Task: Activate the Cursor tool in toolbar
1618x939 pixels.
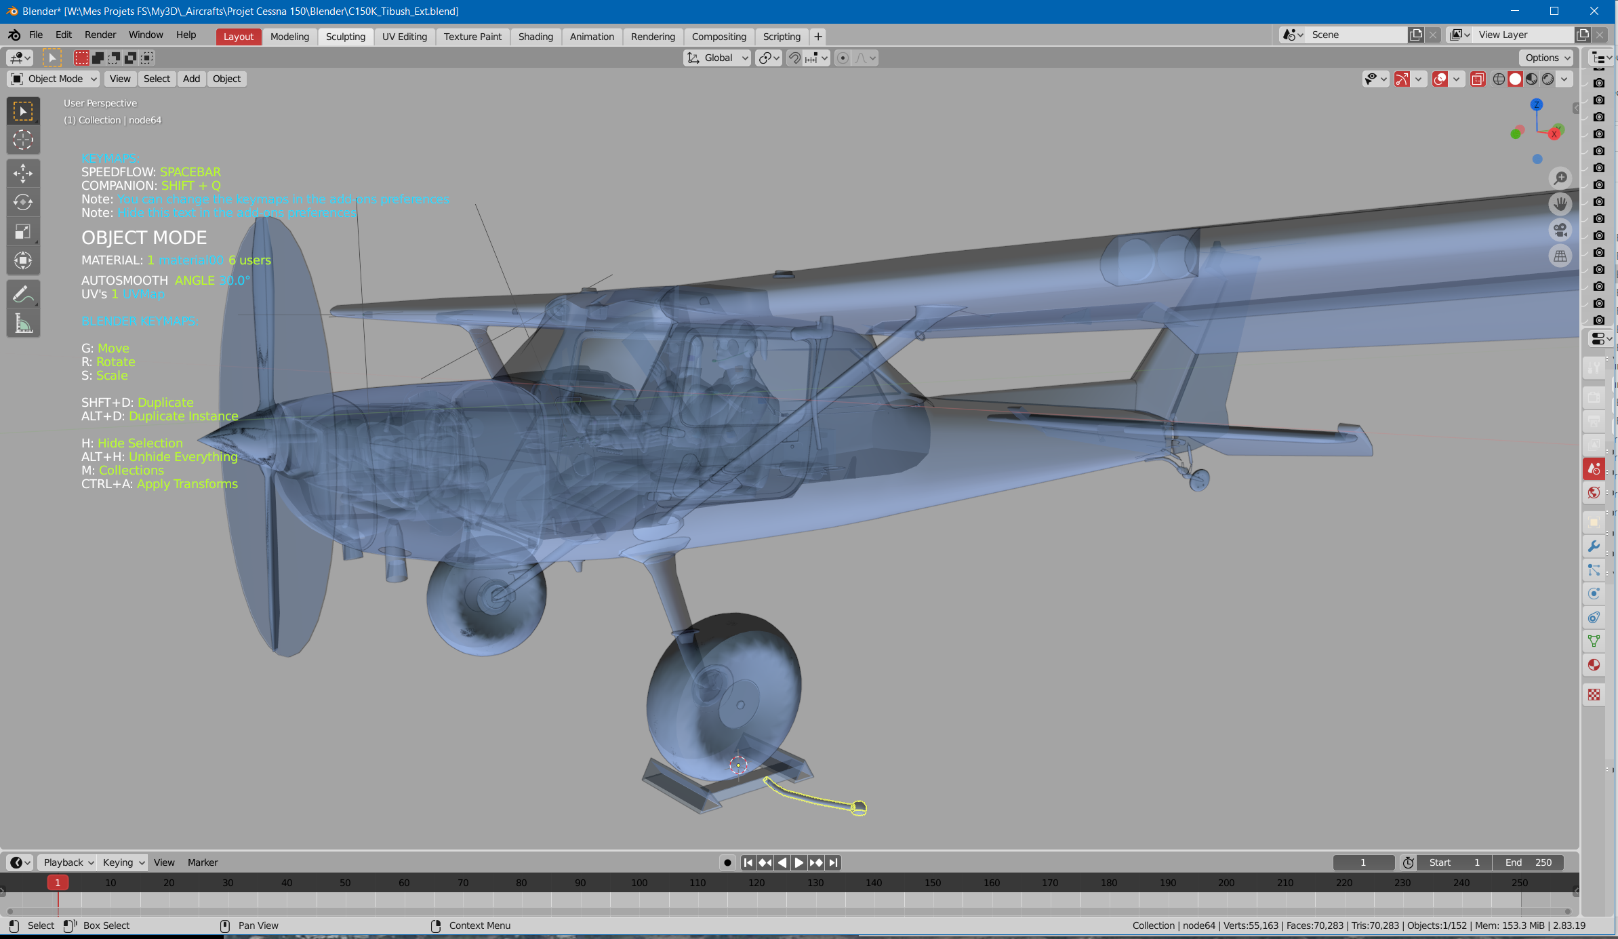Action: click(x=23, y=140)
